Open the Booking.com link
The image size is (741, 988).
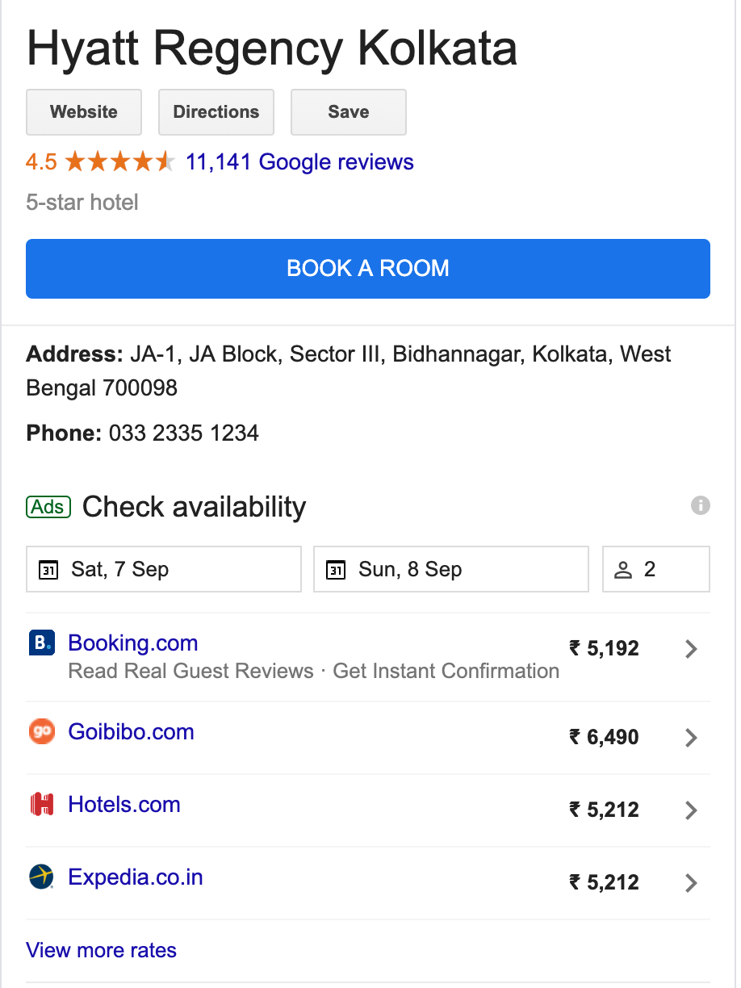coord(133,643)
